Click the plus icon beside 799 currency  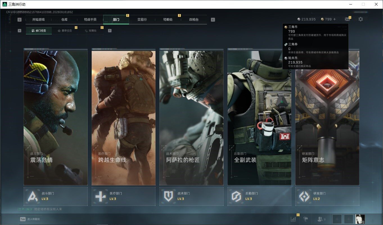(x=334, y=19)
